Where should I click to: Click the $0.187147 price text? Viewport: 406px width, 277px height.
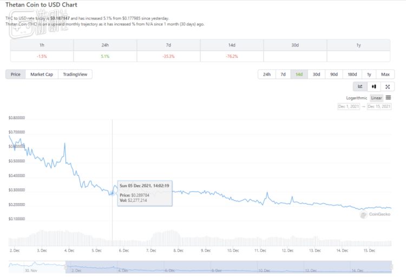pyautogui.click(x=60, y=18)
